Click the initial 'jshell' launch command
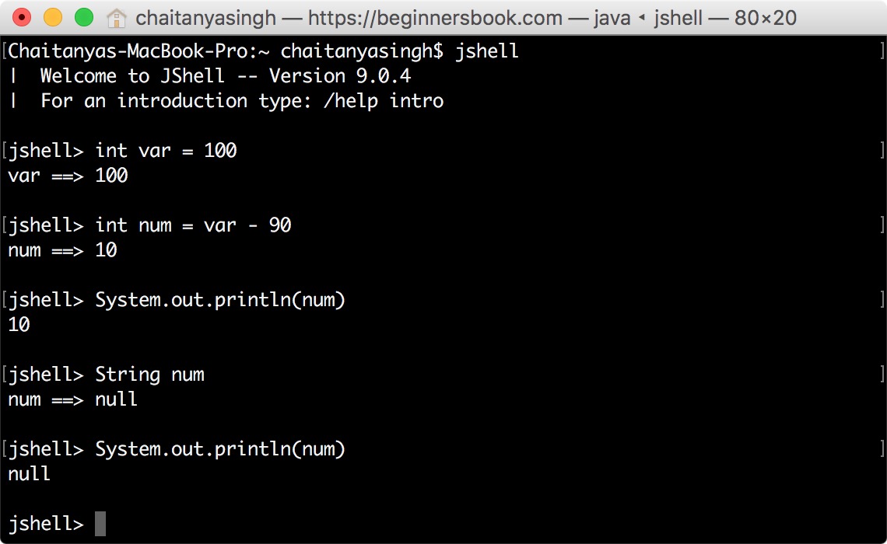The image size is (887, 544). pos(486,51)
